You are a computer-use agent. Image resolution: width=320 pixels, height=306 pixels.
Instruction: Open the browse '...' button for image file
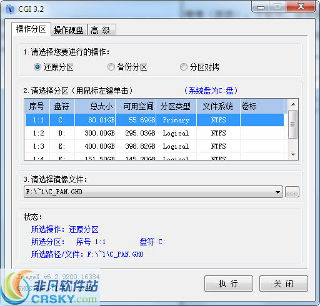[292, 192]
